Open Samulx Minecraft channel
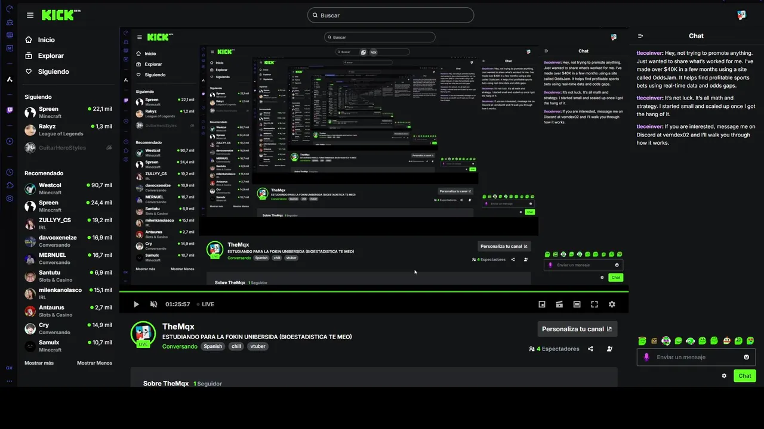 [68, 346]
